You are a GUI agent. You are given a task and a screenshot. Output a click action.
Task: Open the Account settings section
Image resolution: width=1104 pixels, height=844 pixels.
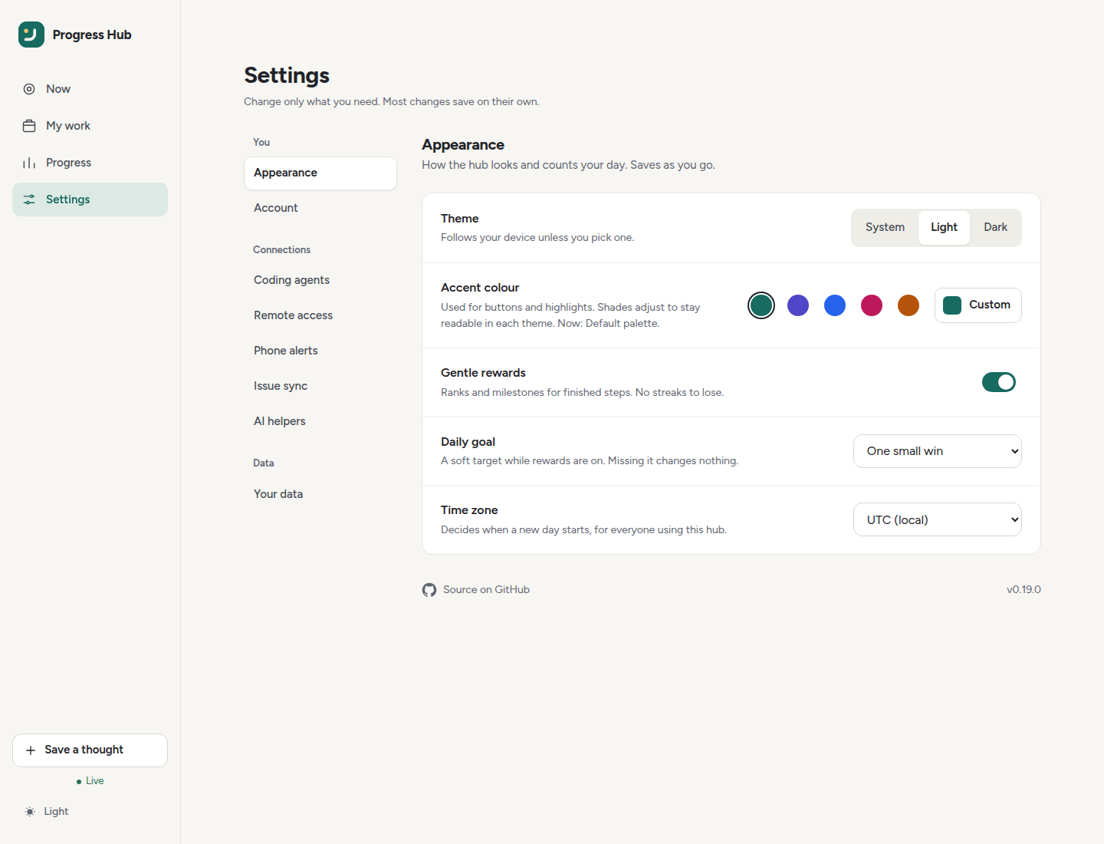320,208
